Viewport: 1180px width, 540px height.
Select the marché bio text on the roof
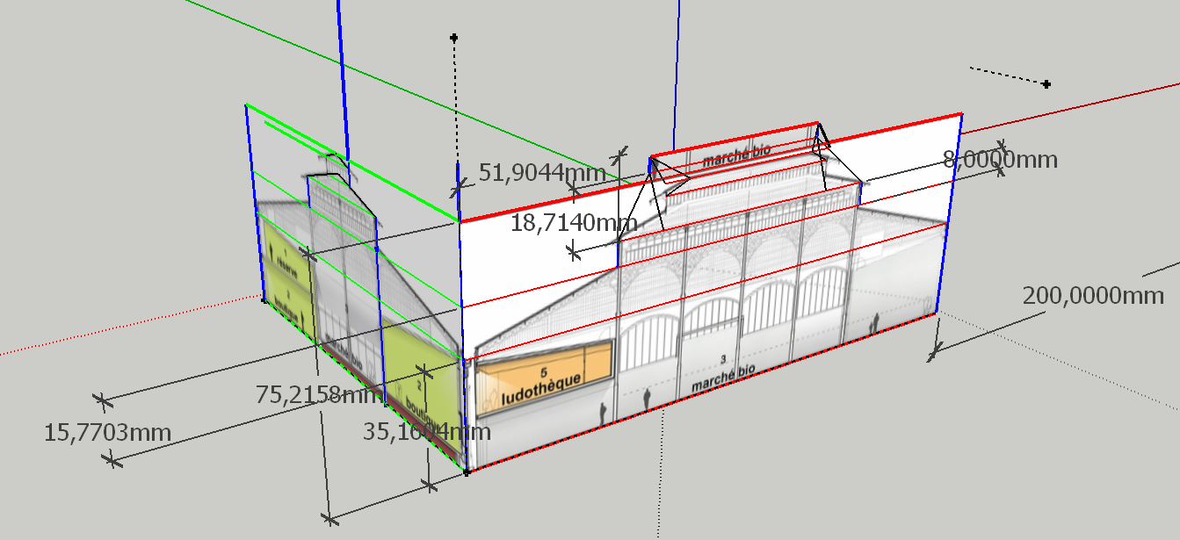(736, 155)
